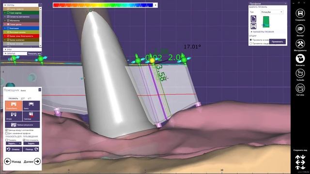Click the Повтор redo button
The width and height of the screenshot is (310, 174).
tap(31, 149)
